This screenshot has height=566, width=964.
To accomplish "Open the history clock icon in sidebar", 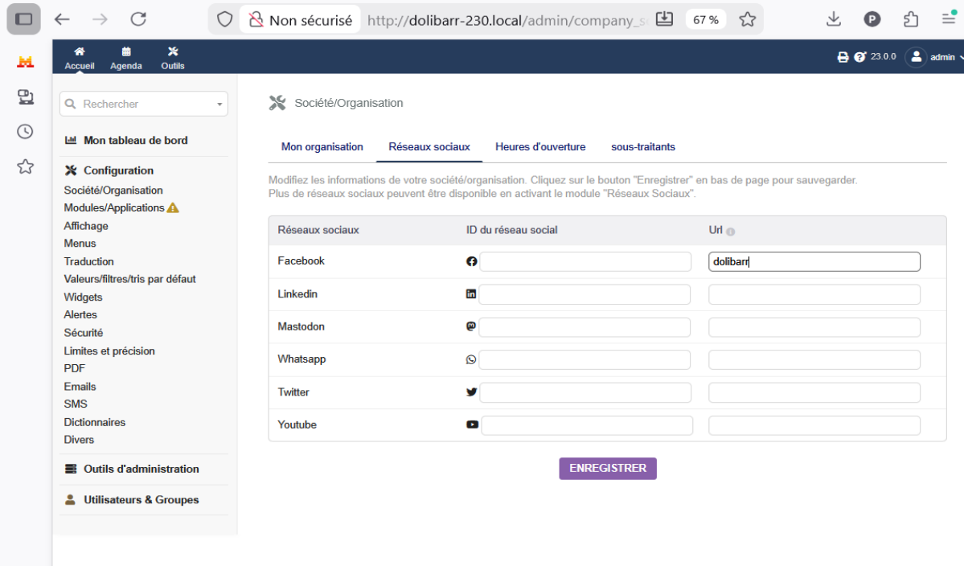I will pos(25,132).
